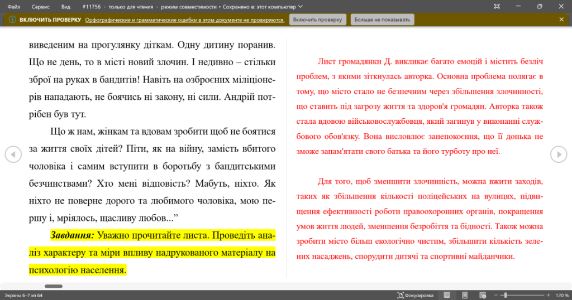This screenshot has height=300, width=572.
Task: Switch to Read Mode view icon
Action: click(447, 295)
